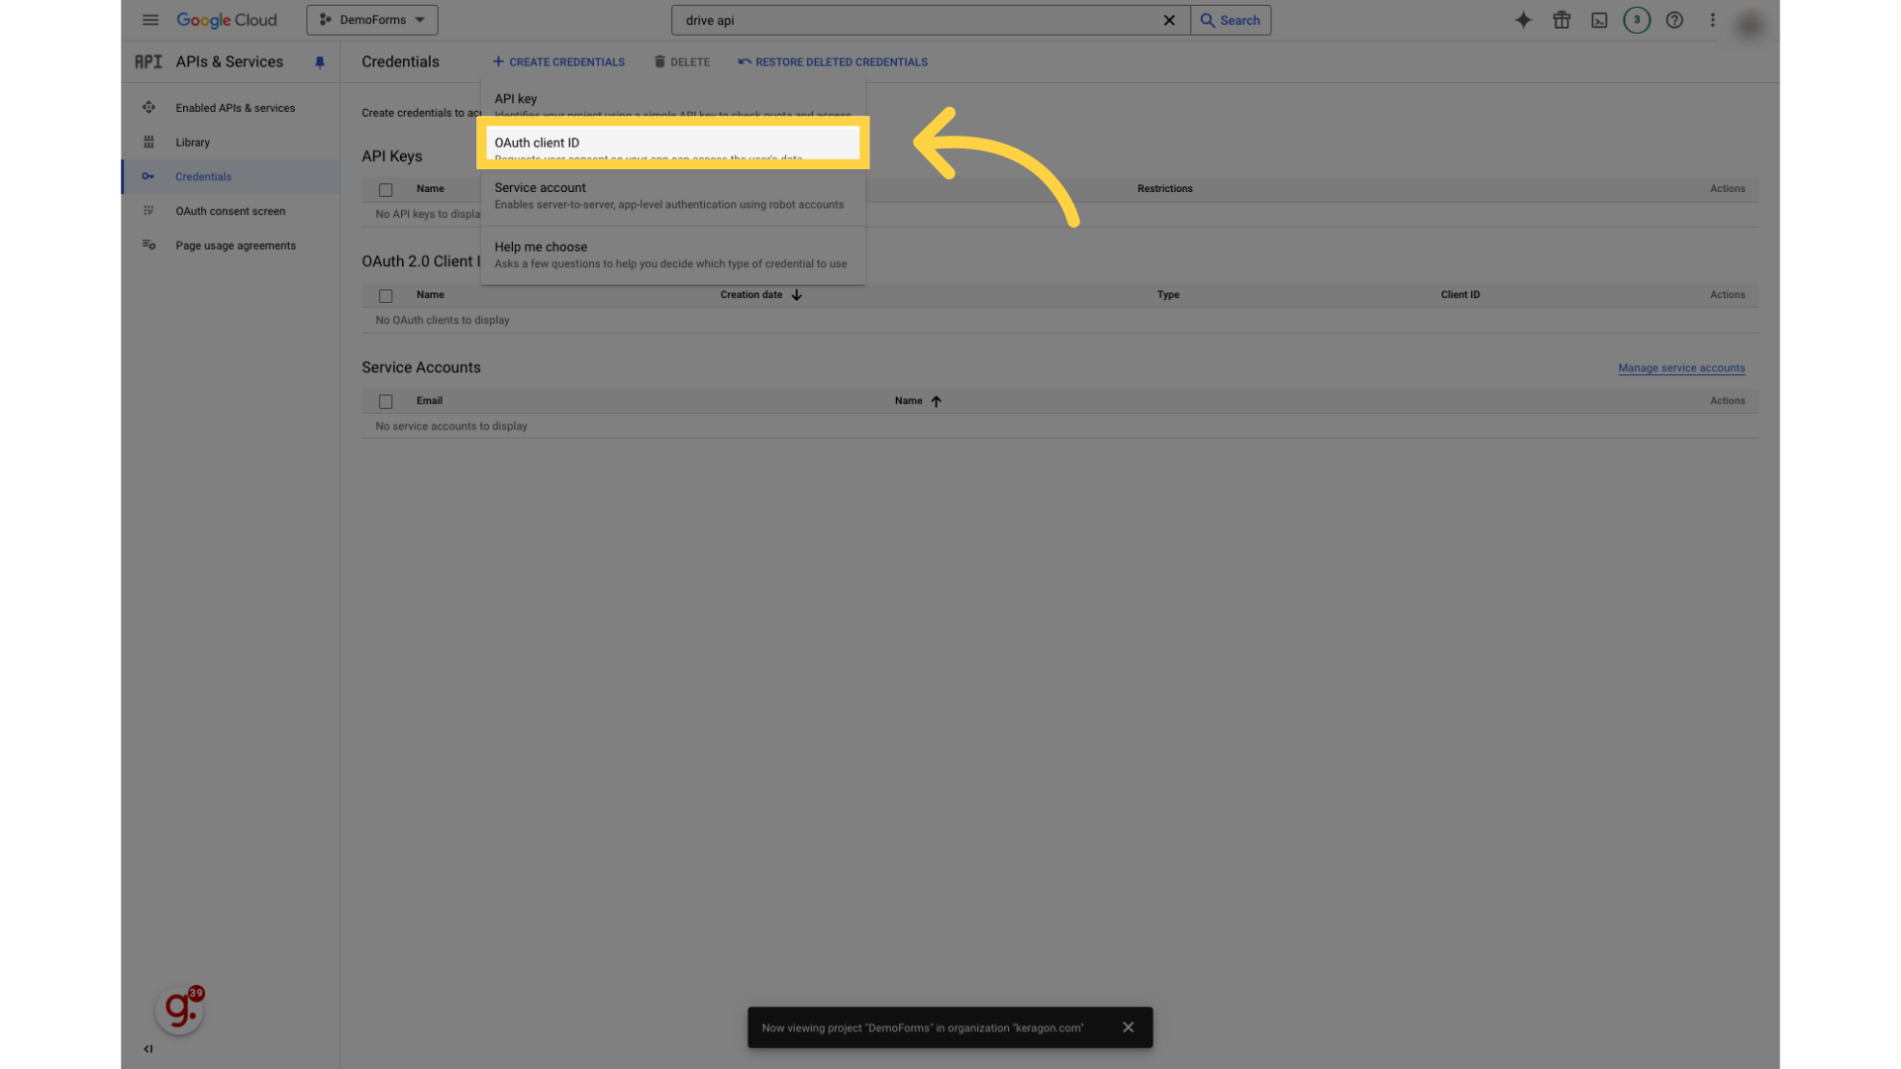Click the red 'g' extension badge
The width and height of the screenshot is (1901, 1069).
coord(180,1010)
